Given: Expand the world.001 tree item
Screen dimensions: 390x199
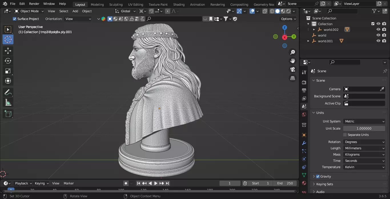Looking at the screenshot, I should (x=308, y=41).
